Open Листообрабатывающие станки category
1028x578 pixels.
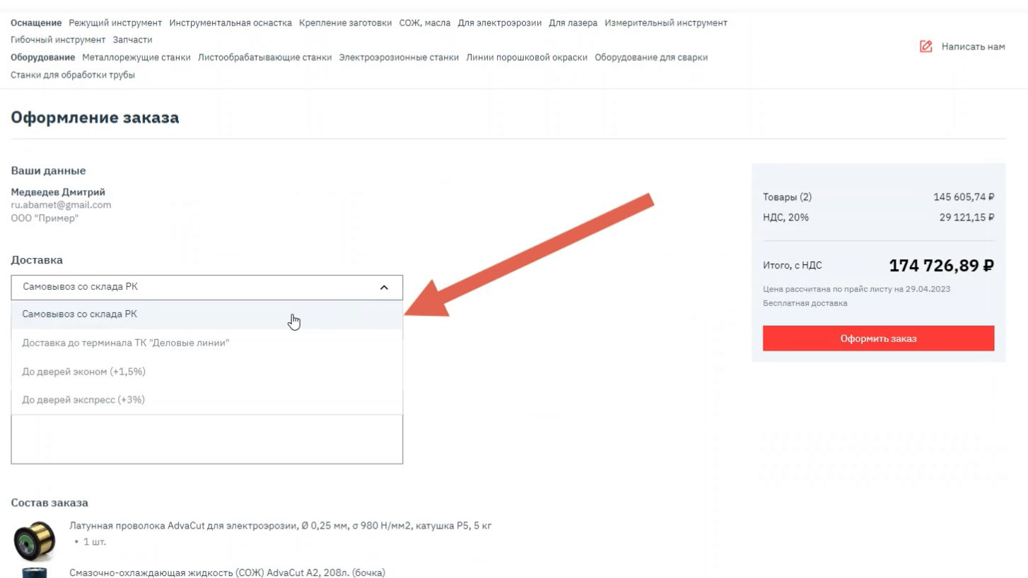click(x=264, y=57)
